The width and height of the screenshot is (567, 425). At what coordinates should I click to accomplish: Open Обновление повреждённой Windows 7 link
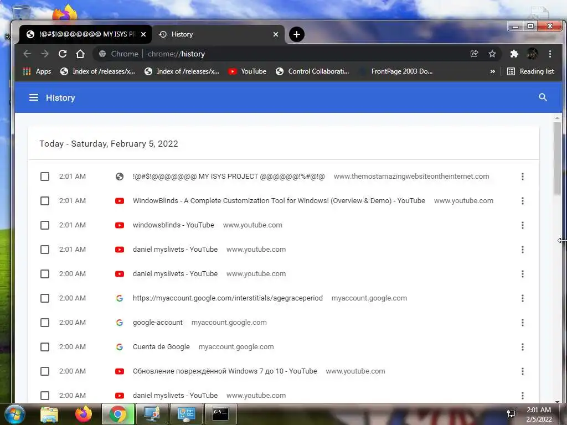(x=225, y=371)
